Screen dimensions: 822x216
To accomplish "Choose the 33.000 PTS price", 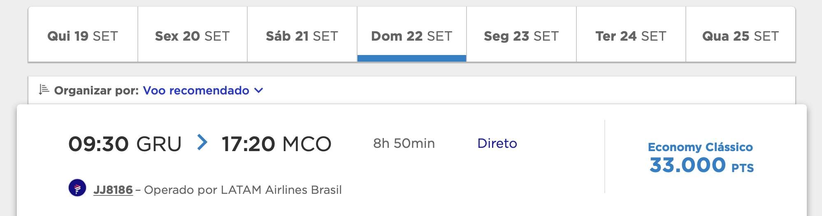I will [x=701, y=165].
